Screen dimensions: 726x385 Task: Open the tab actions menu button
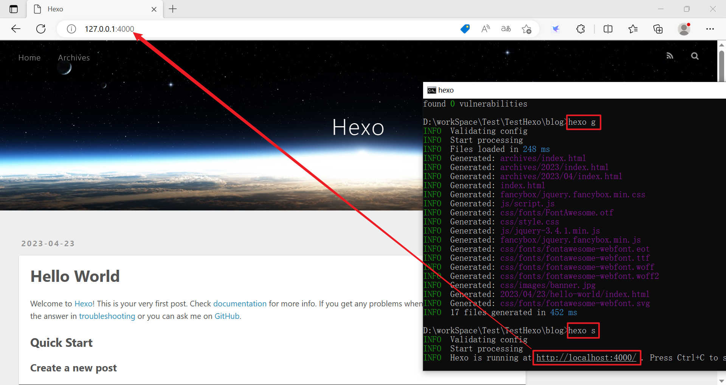click(14, 9)
